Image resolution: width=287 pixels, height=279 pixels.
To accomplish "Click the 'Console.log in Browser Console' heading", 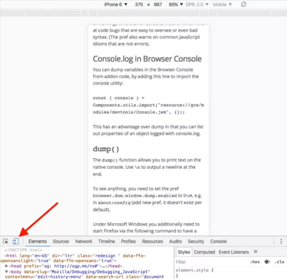I will coord(147,59).
